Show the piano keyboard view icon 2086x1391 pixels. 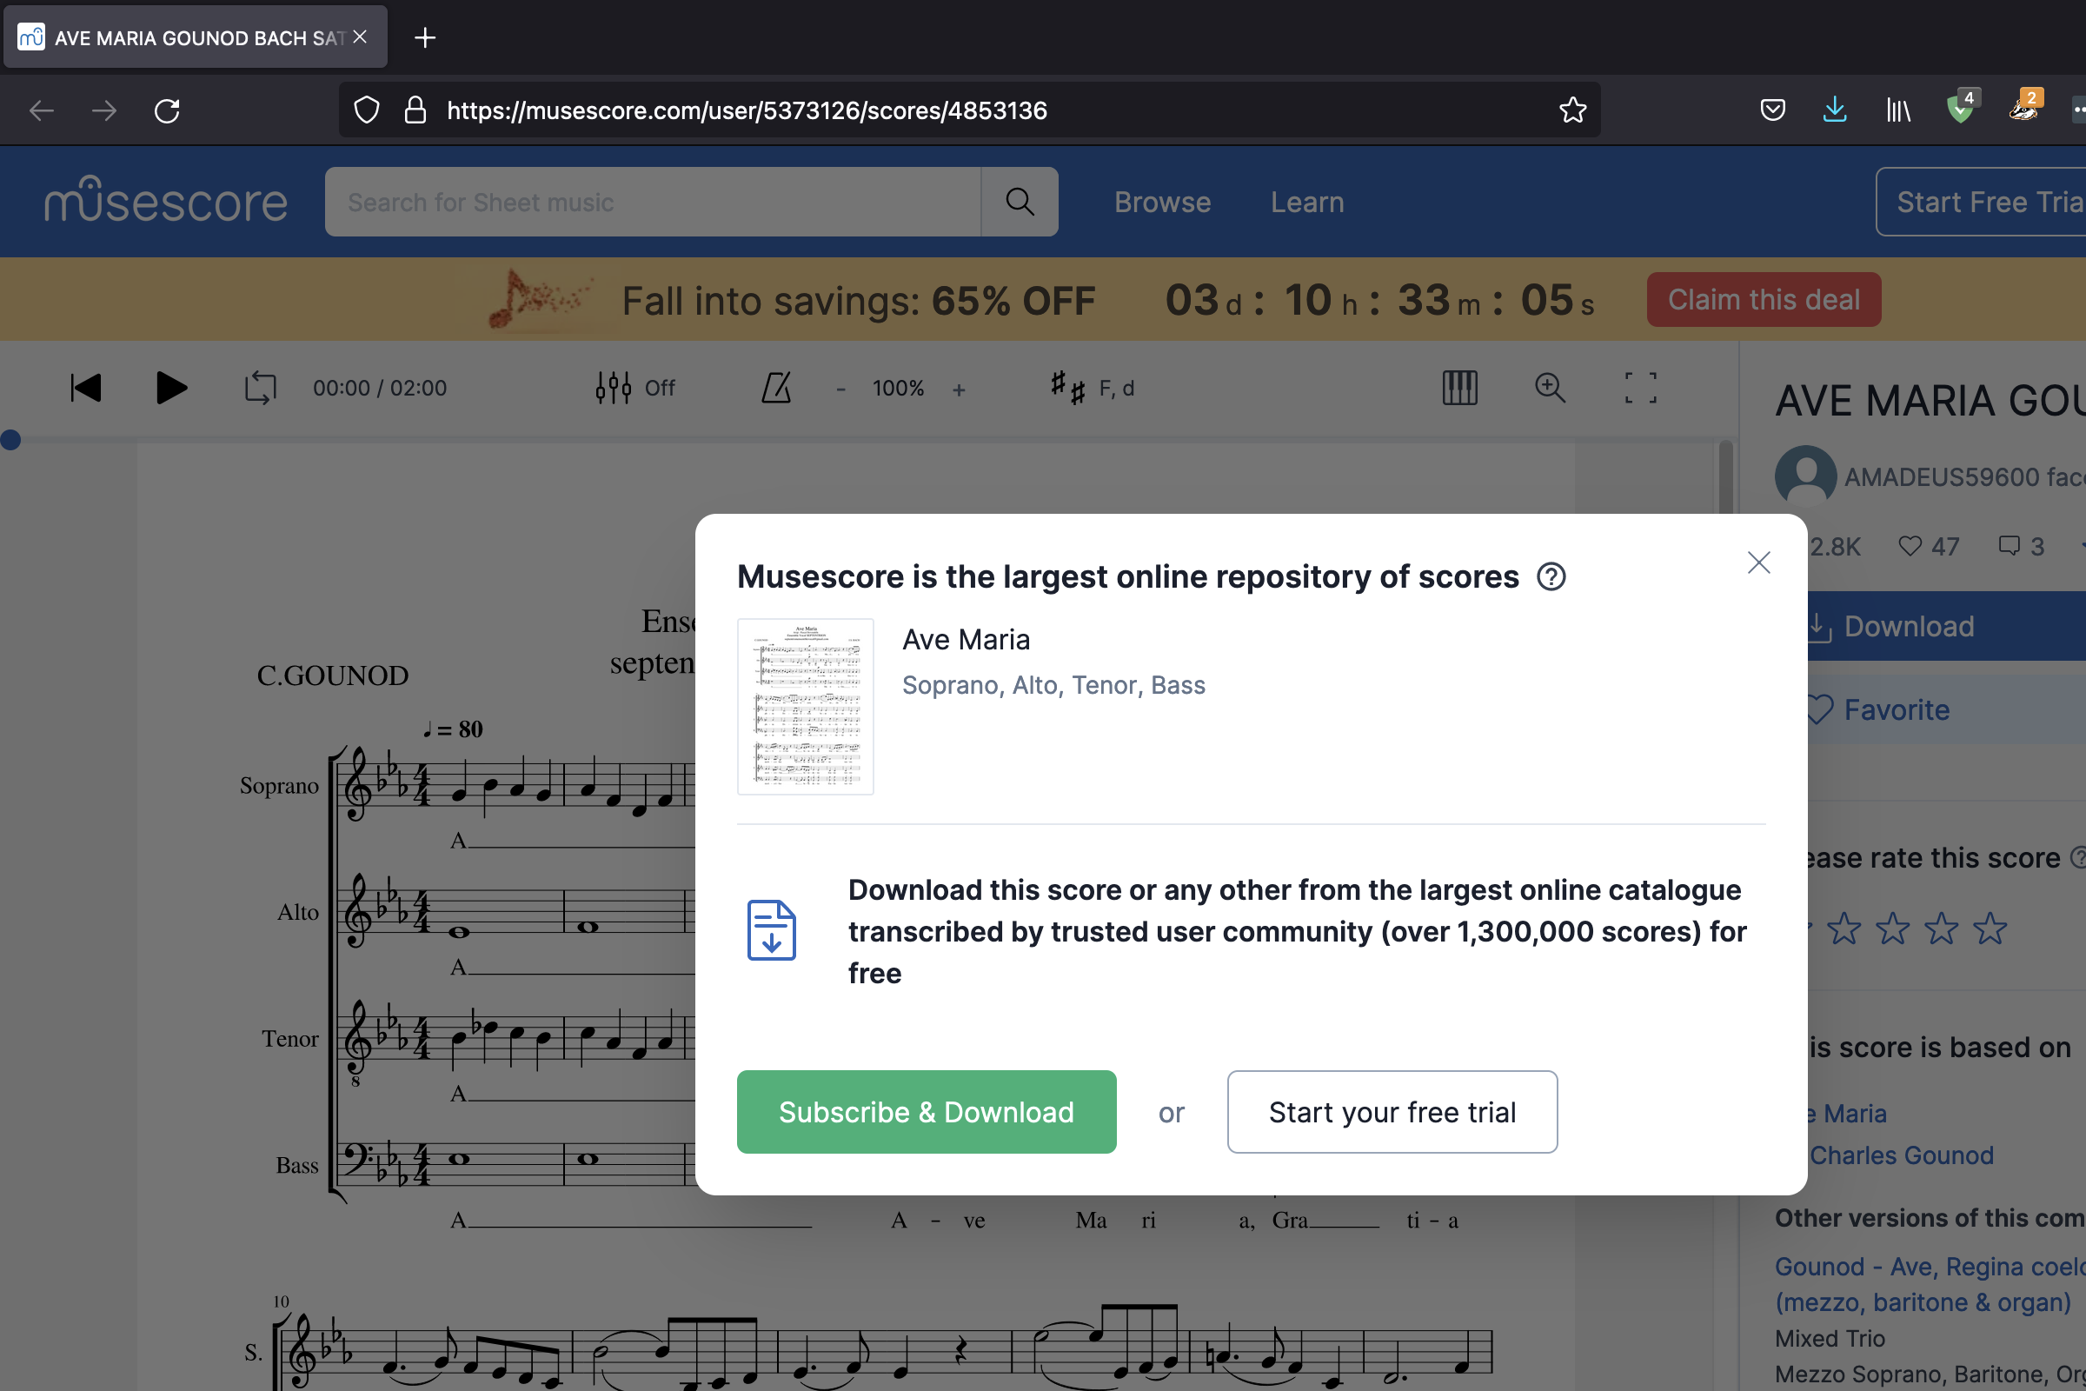pyautogui.click(x=1459, y=388)
